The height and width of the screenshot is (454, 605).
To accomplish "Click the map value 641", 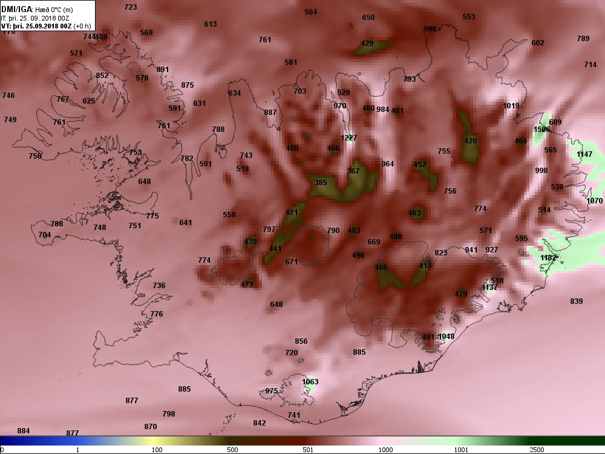I will point(185,222).
